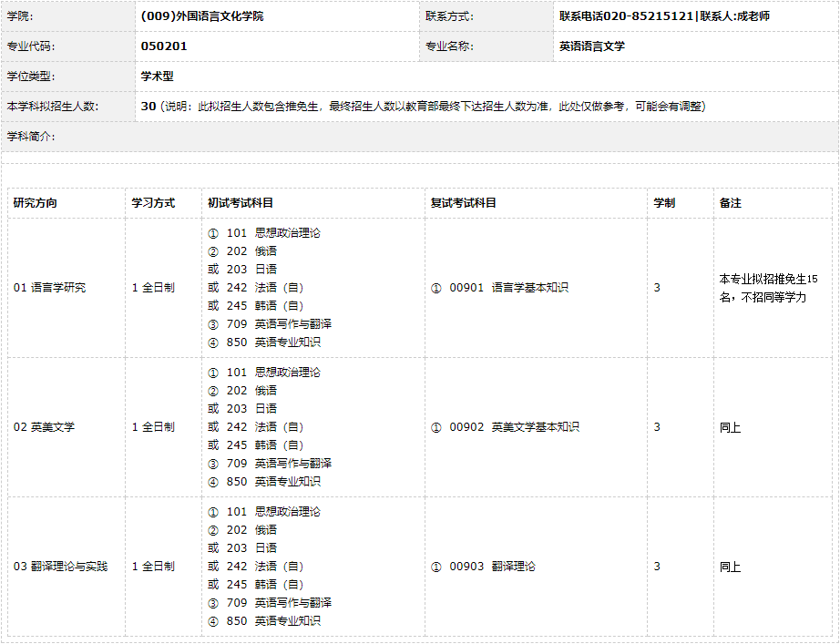
Task: Click retest subject 00903 翻译理论
Action: point(492,567)
